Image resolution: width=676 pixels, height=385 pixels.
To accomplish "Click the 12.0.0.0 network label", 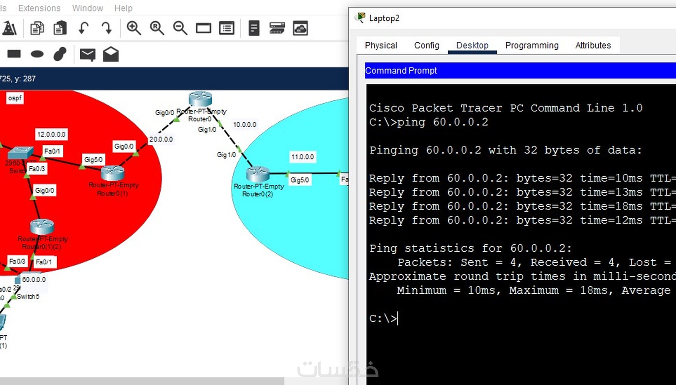I will tap(51, 135).
